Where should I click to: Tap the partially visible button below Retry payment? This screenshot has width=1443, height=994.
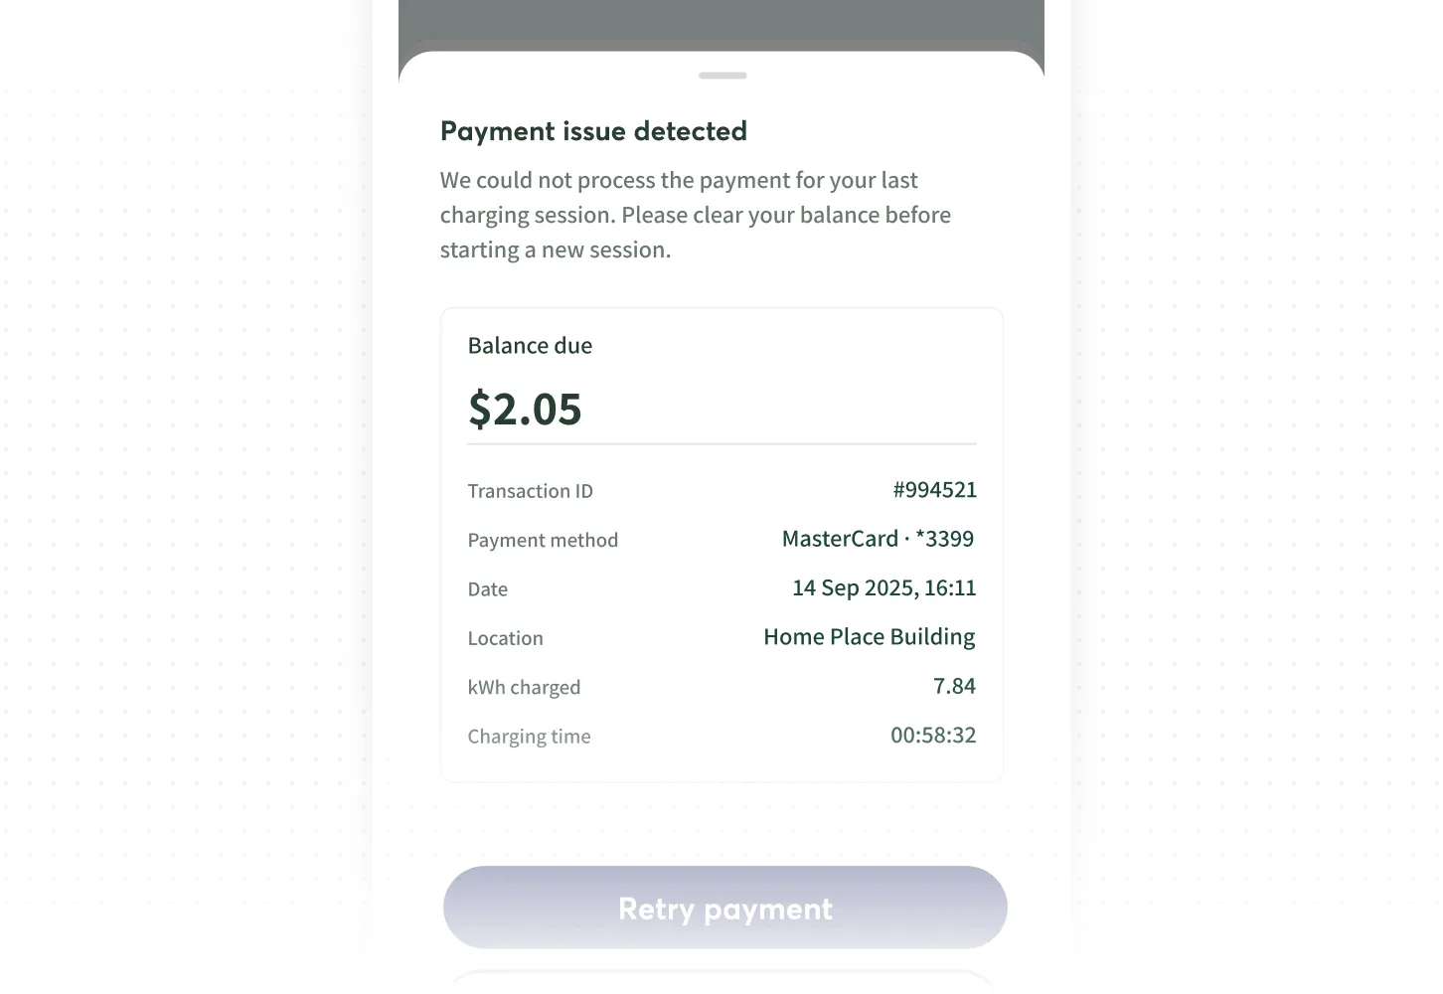point(722,982)
